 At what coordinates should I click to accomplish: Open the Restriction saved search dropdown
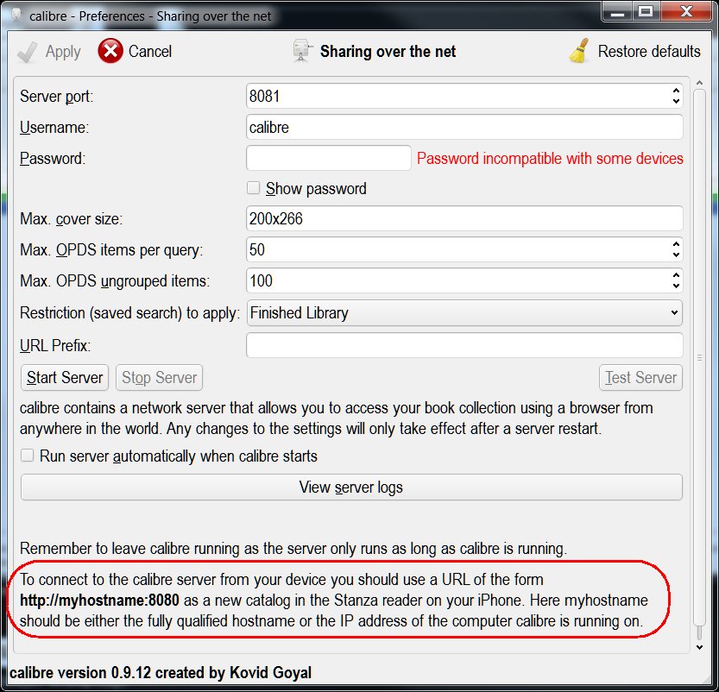(464, 313)
